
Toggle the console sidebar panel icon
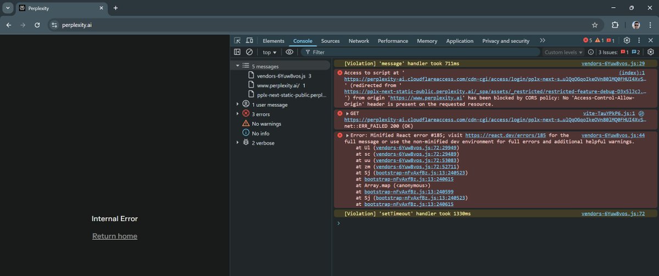[x=237, y=52]
